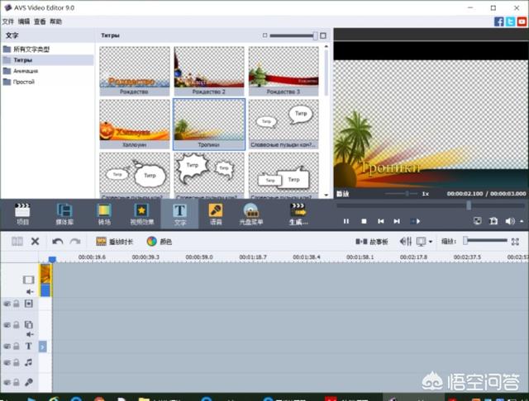Click the Media Library (媒体库) icon
This screenshot has height=401, width=529.
[64, 215]
